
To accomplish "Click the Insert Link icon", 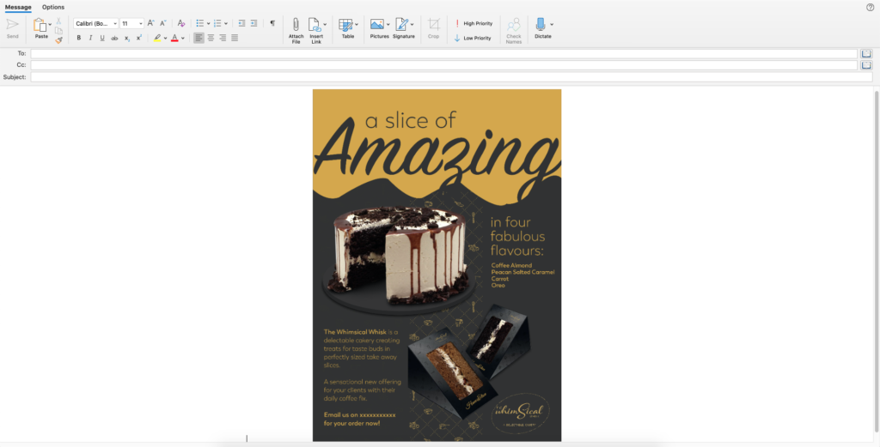I will pyautogui.click(x=315, y=25).
